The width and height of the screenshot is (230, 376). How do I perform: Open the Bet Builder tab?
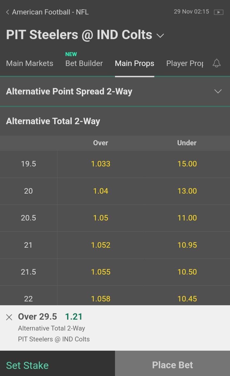pos(84,63)
